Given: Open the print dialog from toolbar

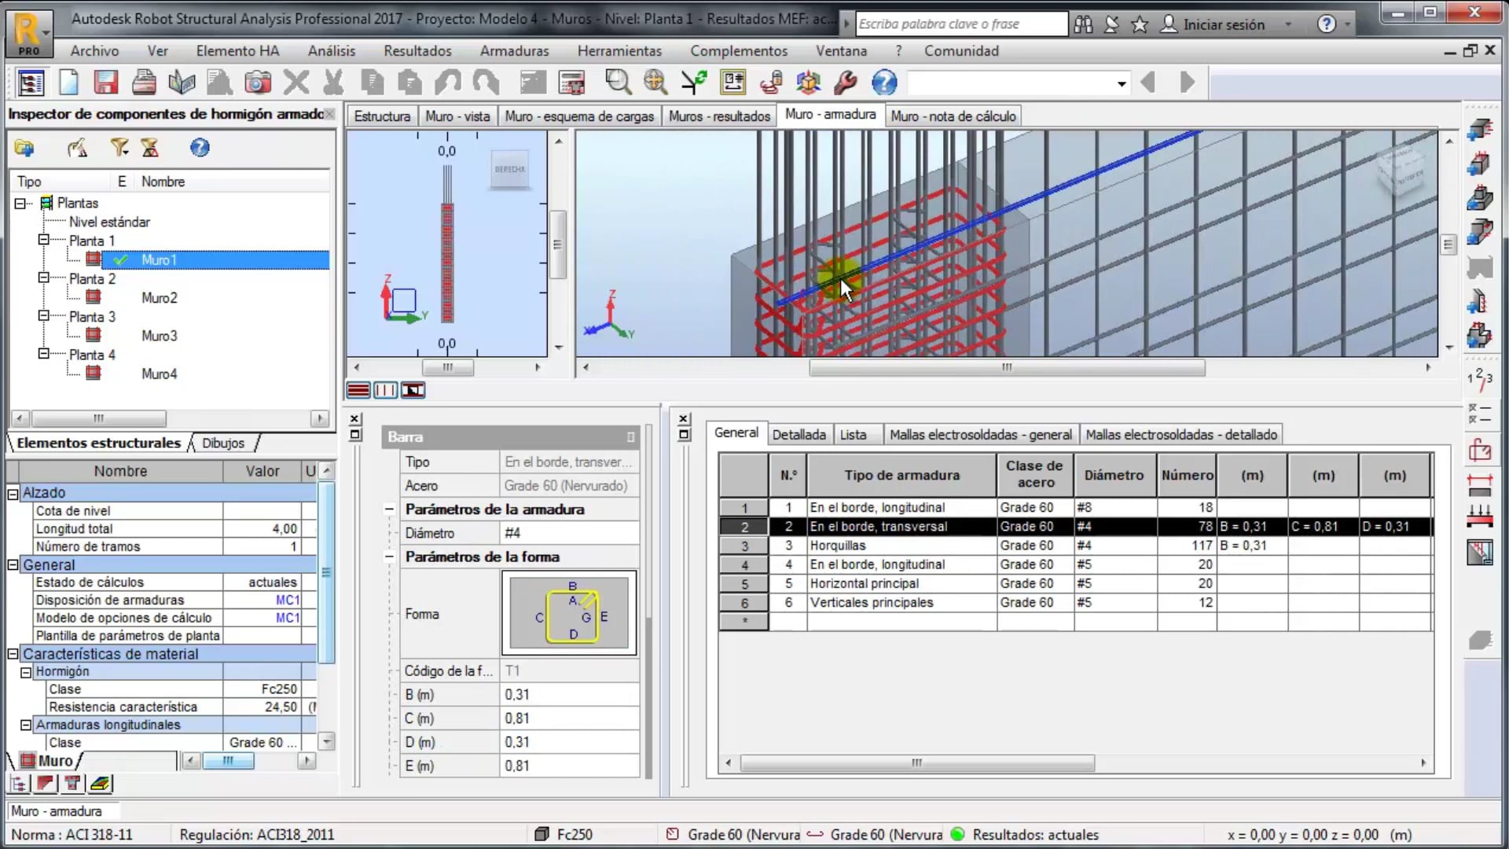Looking at the screenshot, I should click(145, 82).
